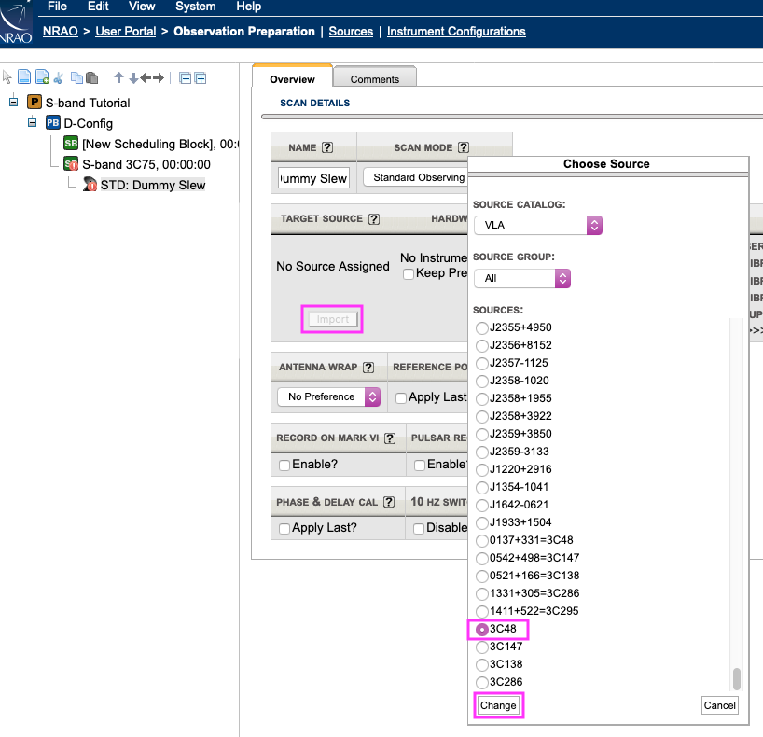This screenshot has width=763, height=737.
Task: Select the 3C147 source radio button
Action: [482, 647]
